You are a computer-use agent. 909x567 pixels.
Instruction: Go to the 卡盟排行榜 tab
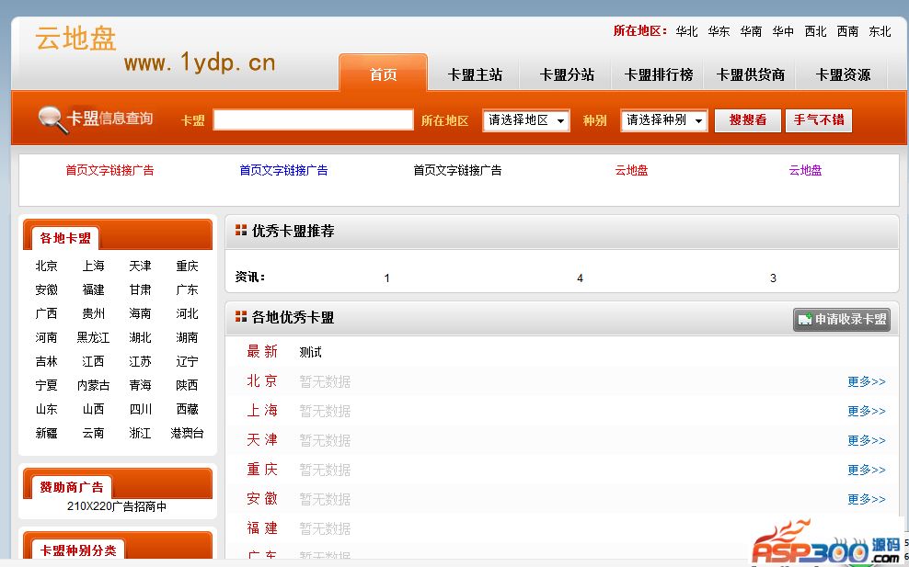pos(658,74)
